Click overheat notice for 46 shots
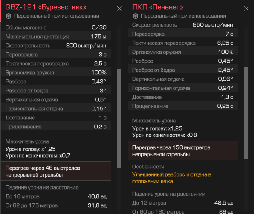Image resolution: width=254 pixels, height=214 pixels. pos(56,171)
